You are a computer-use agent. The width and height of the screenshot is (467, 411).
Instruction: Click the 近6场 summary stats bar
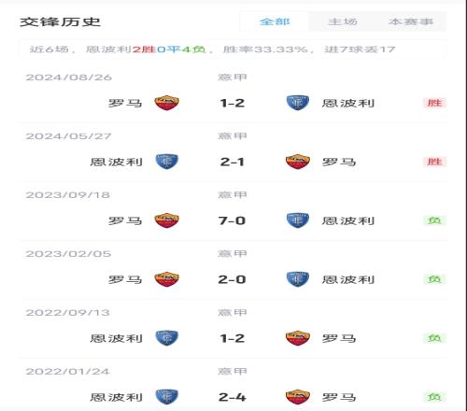[x=233, y=50]
